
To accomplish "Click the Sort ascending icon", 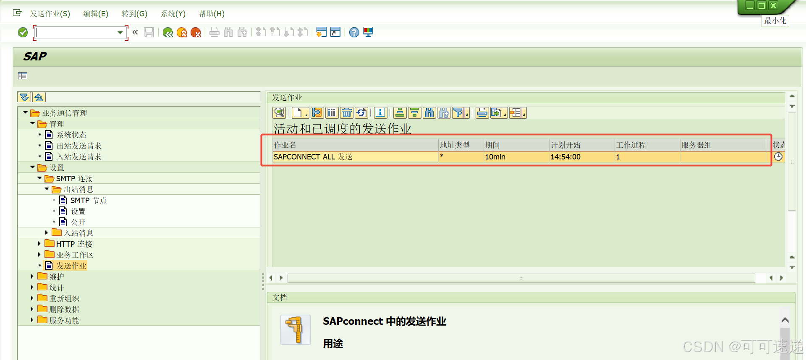I will [x=400, y=112].
